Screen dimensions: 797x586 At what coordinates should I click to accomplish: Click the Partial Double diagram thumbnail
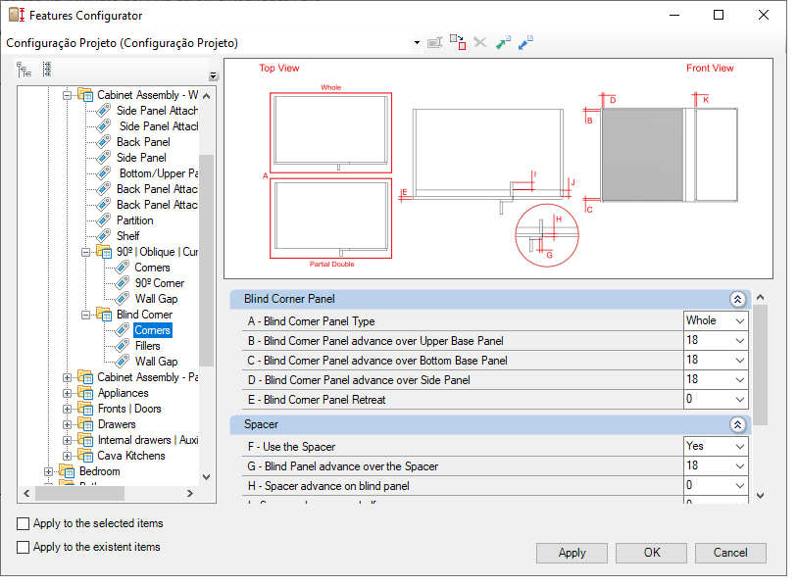(x=331, y=219)
